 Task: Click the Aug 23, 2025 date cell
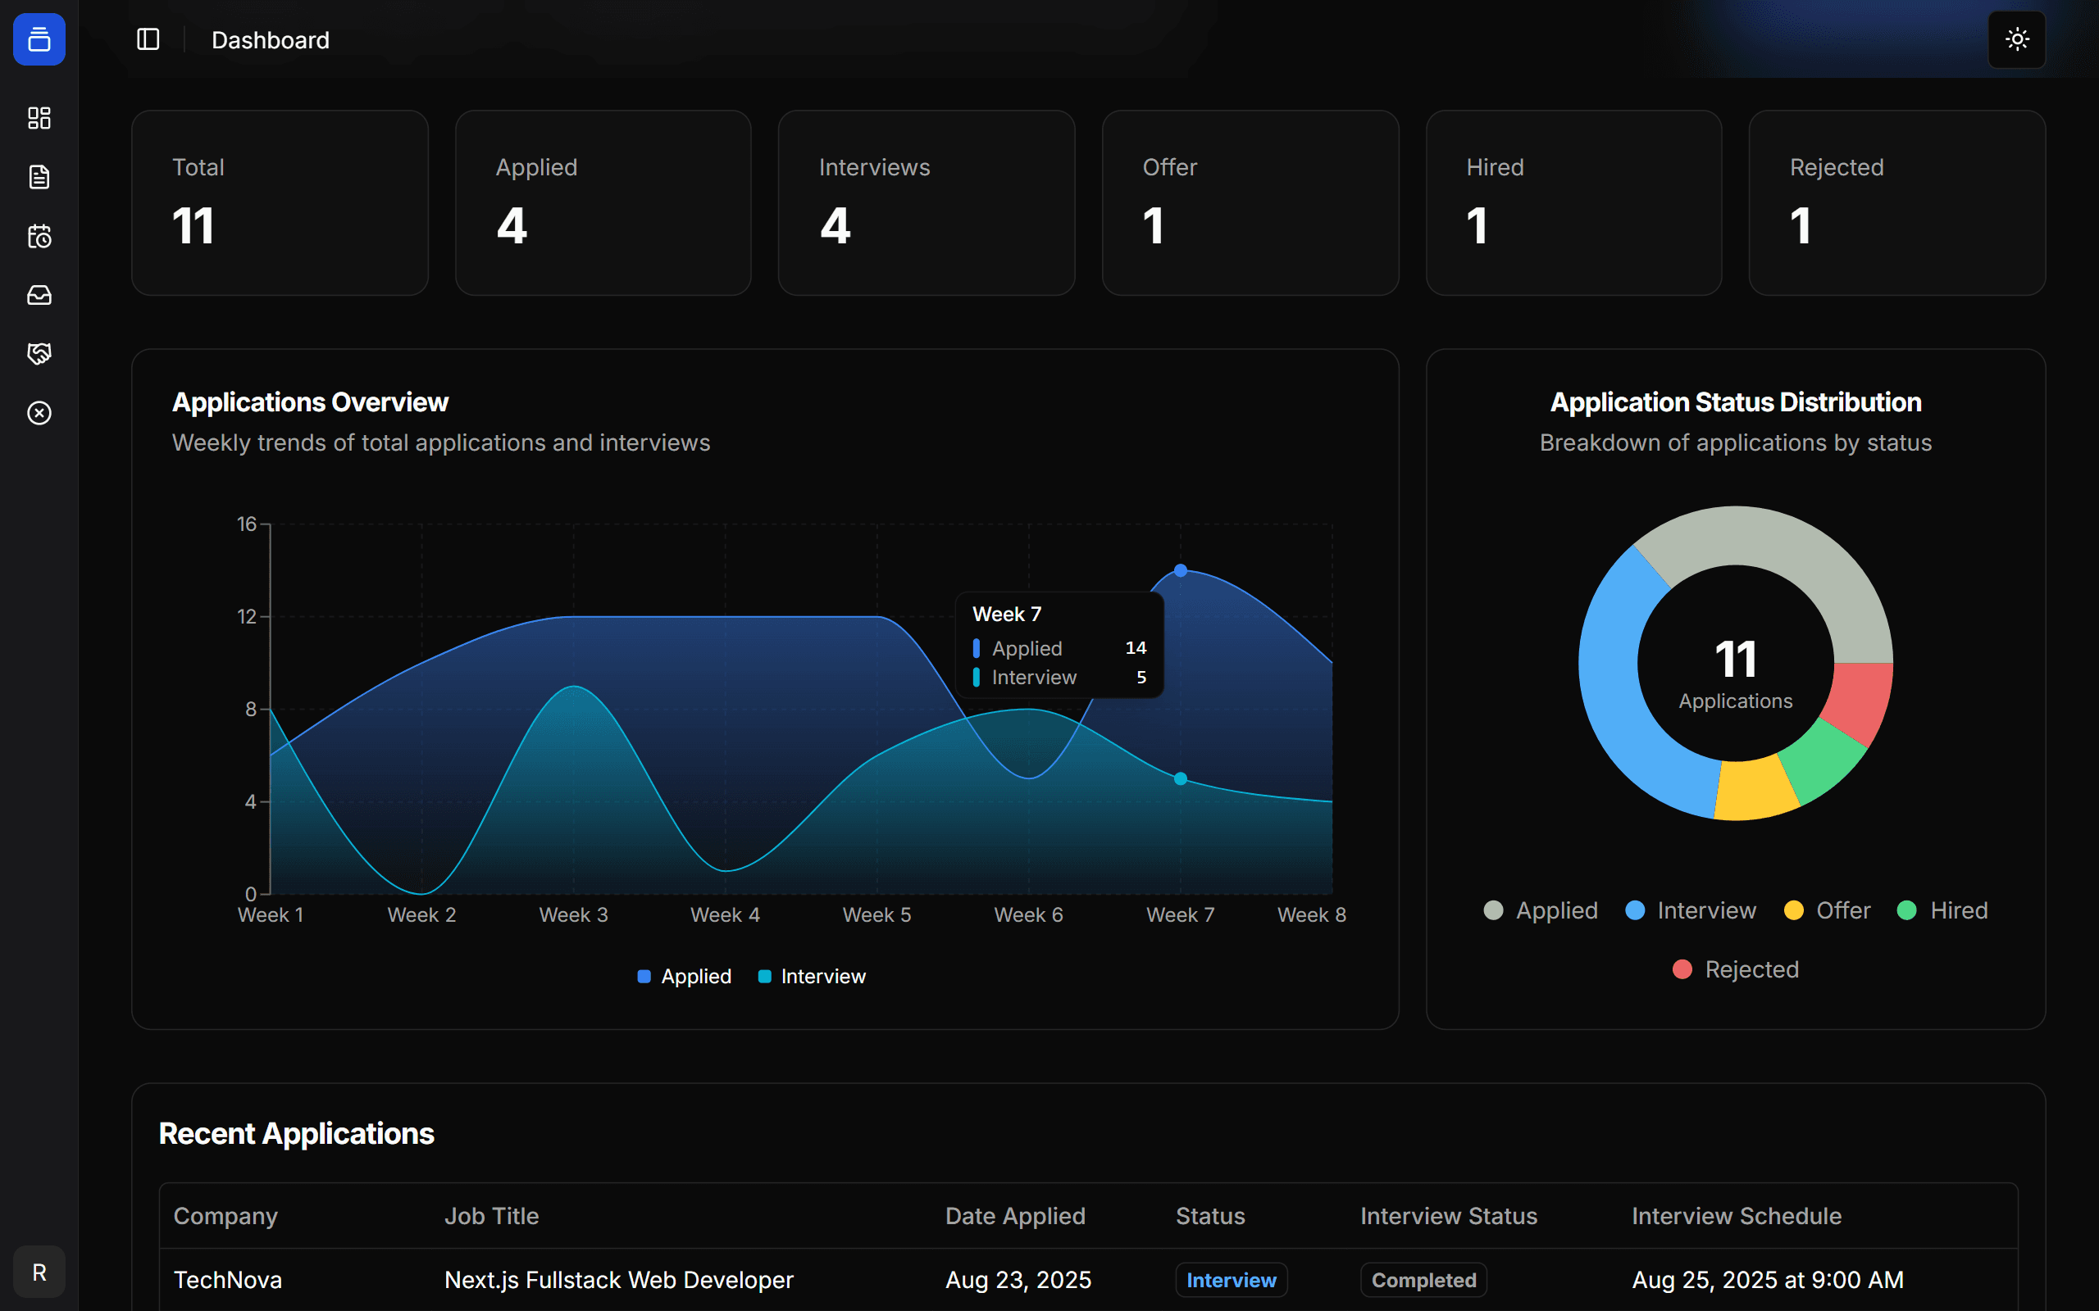pos(1018,1280)
